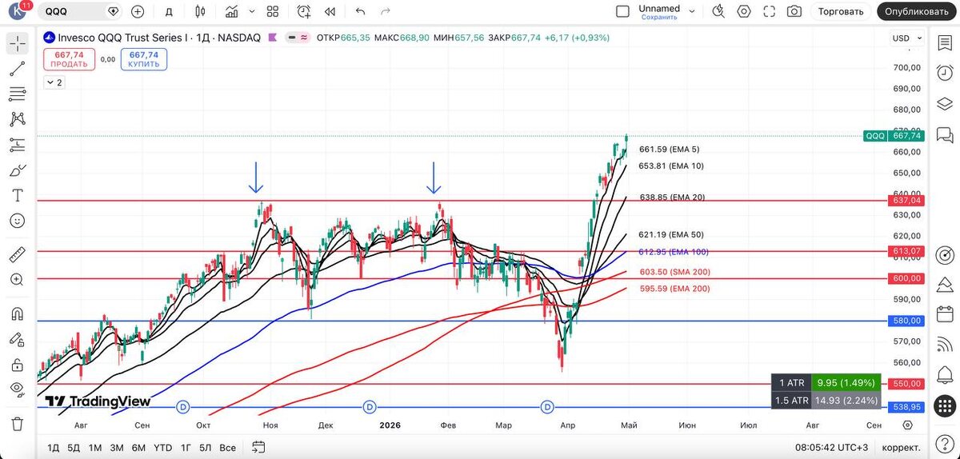Toggle lock all drawings padlock

click(17, 365)
